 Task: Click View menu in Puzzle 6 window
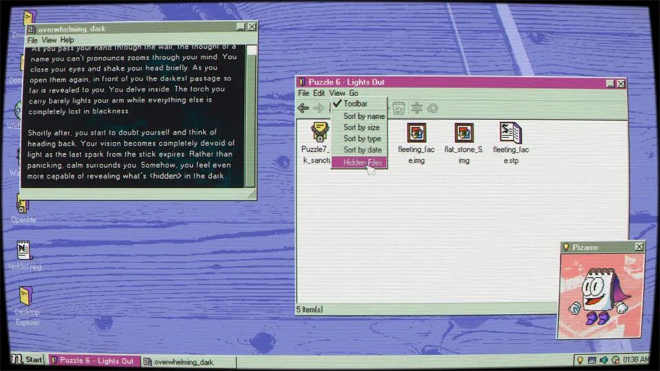click(x=337, y=93)
